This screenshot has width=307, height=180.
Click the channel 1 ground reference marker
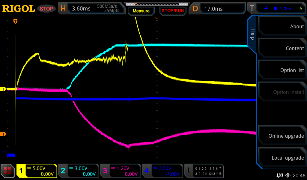(4, 89)
